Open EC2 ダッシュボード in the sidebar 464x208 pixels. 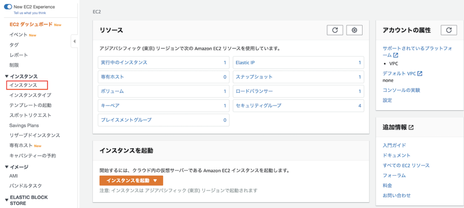[x=31, y=24]
